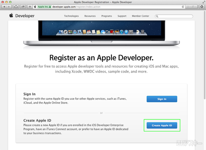206x150 pixels.
Task: Click the "Create Apple ID" section heading
Action: click(37, 120)
